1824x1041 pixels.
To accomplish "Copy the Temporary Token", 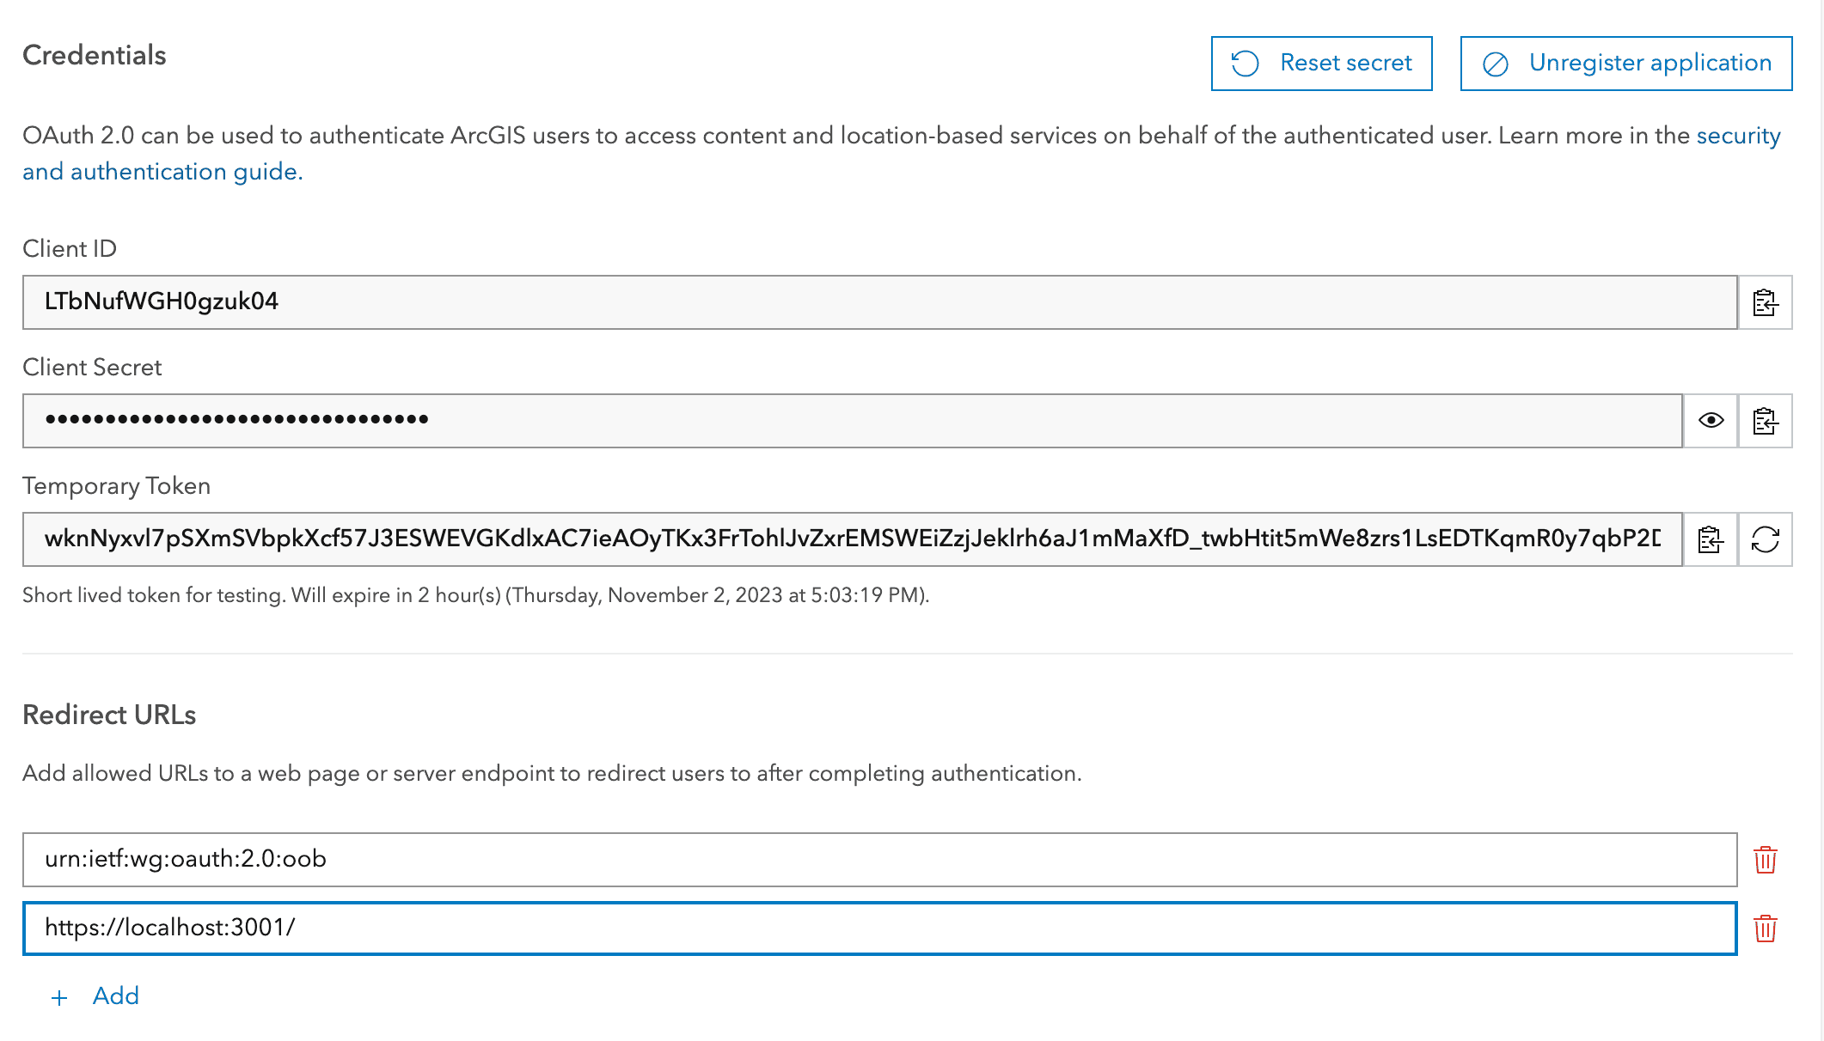I will click(1709, 539).
